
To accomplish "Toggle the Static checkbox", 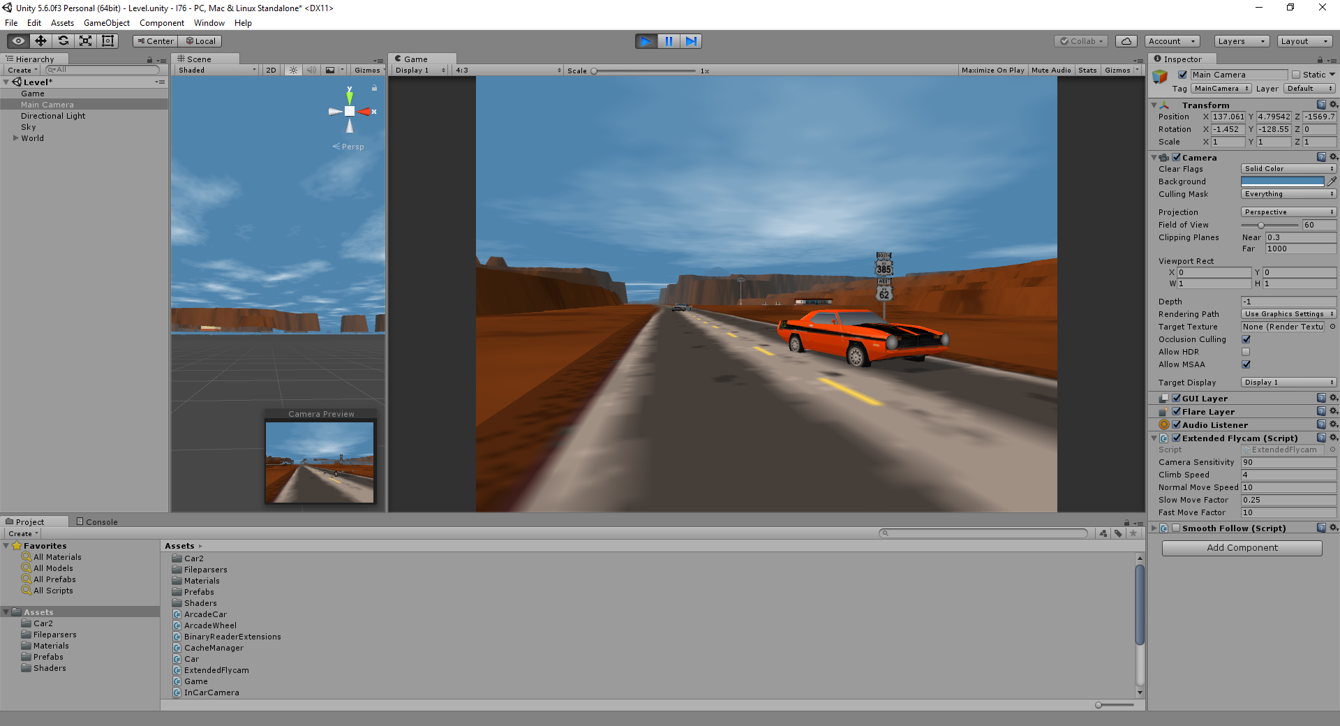I will coord(1296,75).
